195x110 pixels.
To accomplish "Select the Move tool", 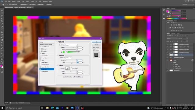I will coord(2,10).
